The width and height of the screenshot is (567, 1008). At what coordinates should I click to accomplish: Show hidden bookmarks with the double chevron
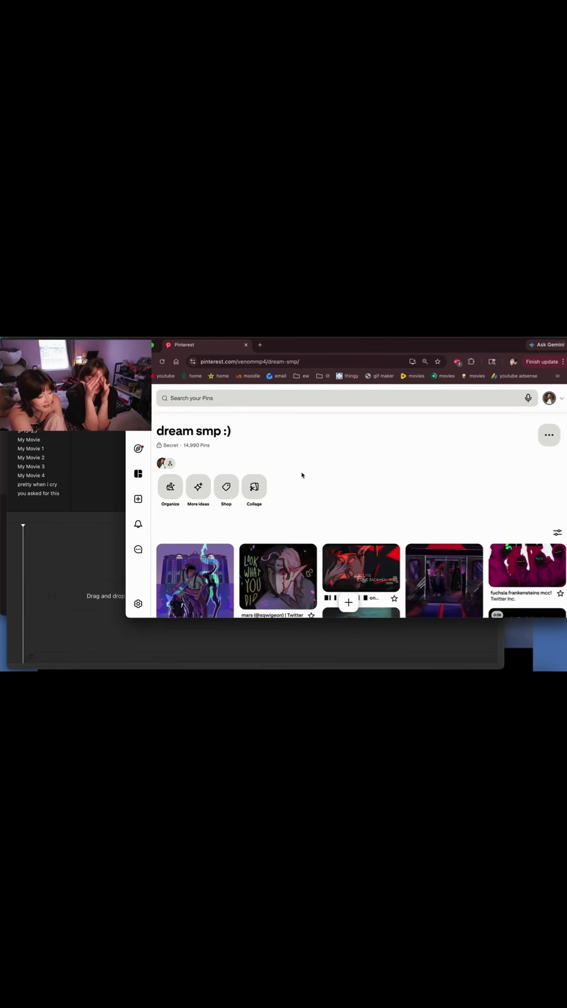(x=558, y=376)
